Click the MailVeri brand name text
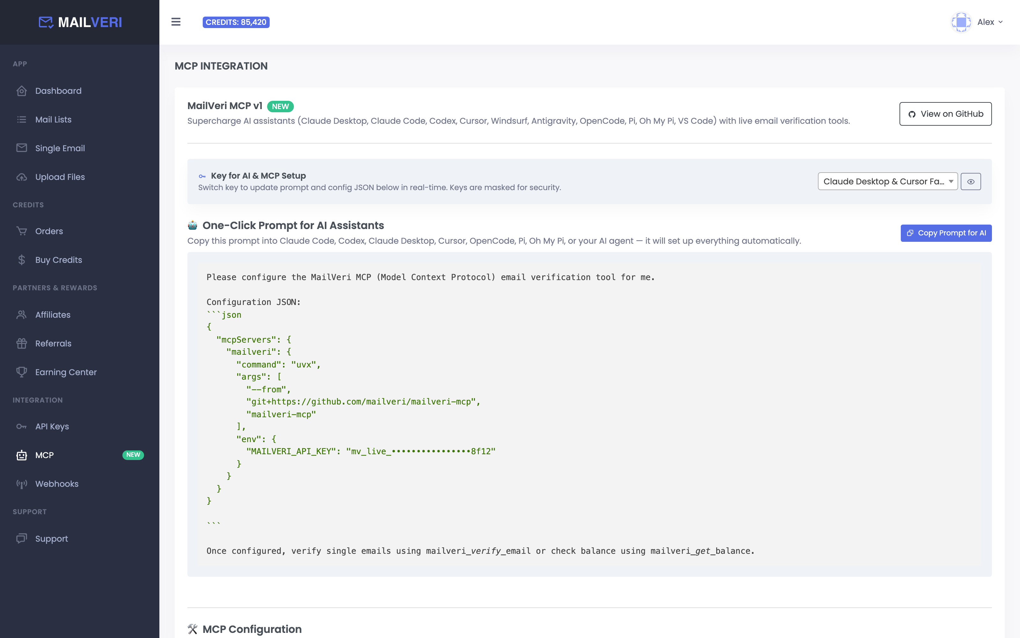This screenshot has width=1020, height=638. click(x=90, y=22)
